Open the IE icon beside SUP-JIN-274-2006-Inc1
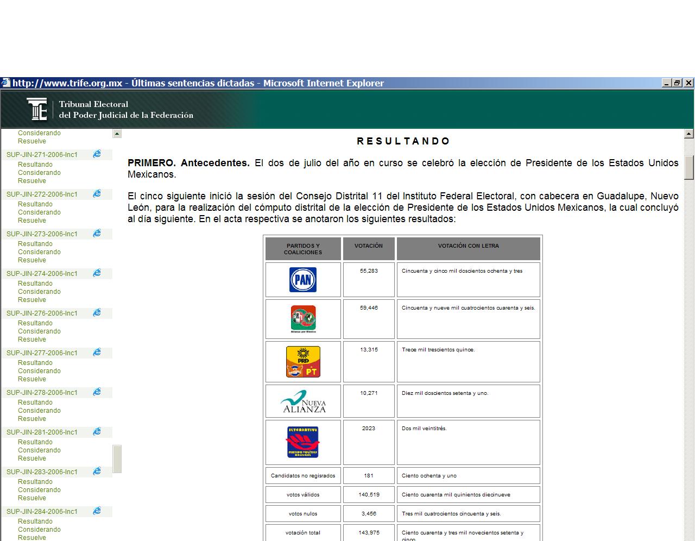 point(97,273)
